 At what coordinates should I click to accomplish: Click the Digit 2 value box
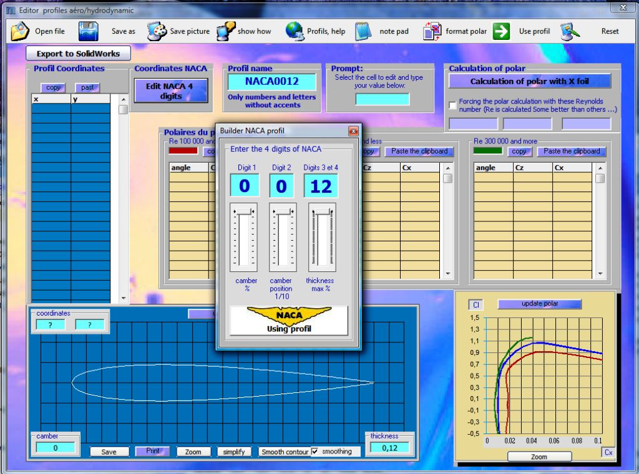[x=281, y=186]
